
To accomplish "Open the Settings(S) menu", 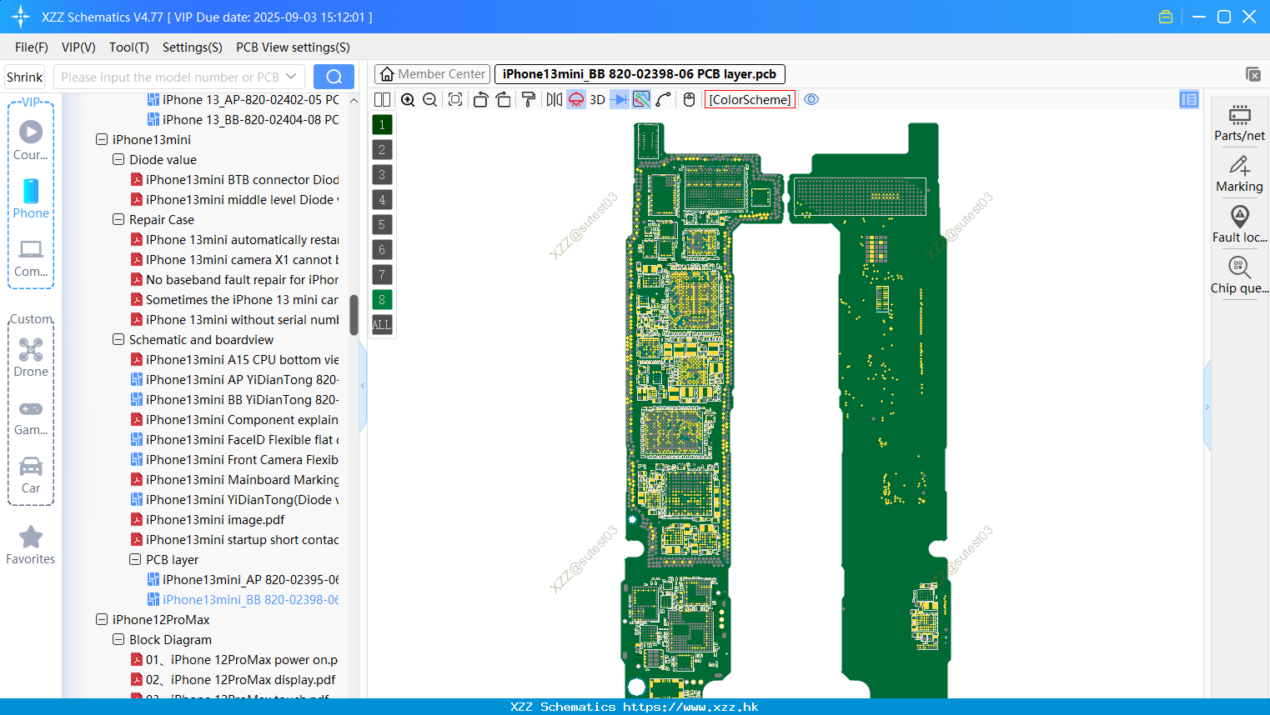I will [x=193, y=47].
